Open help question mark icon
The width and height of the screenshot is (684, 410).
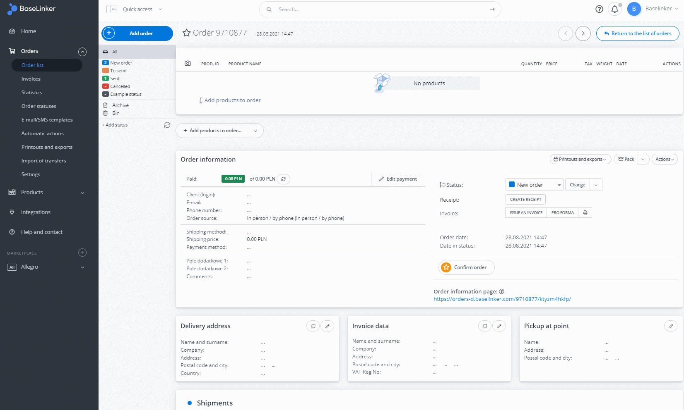(599, 9)
